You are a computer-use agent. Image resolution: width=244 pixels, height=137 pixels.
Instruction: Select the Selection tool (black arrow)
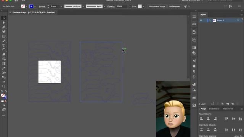4,18
